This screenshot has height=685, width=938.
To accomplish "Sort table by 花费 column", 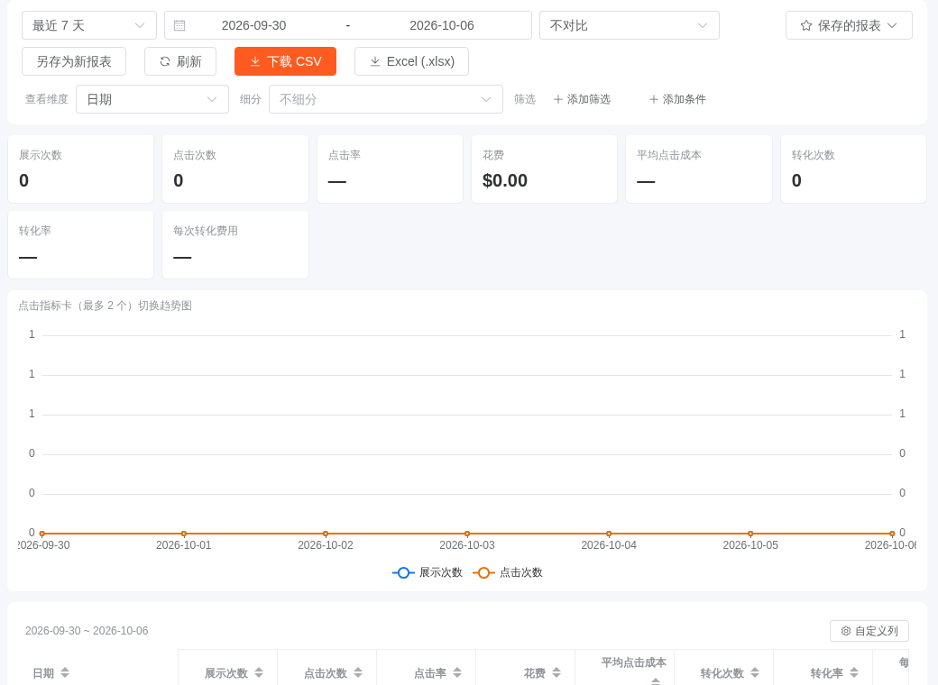I will point(556,673).
